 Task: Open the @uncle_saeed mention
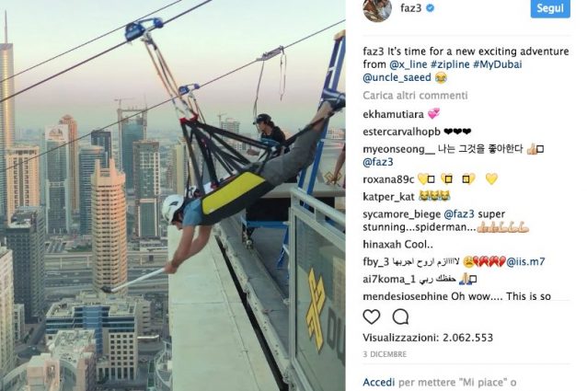[397, 77]
